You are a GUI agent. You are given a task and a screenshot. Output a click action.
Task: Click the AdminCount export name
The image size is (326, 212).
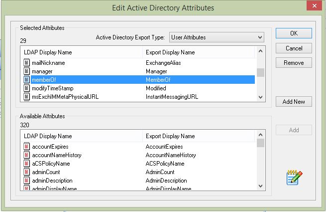pos(160,172)
